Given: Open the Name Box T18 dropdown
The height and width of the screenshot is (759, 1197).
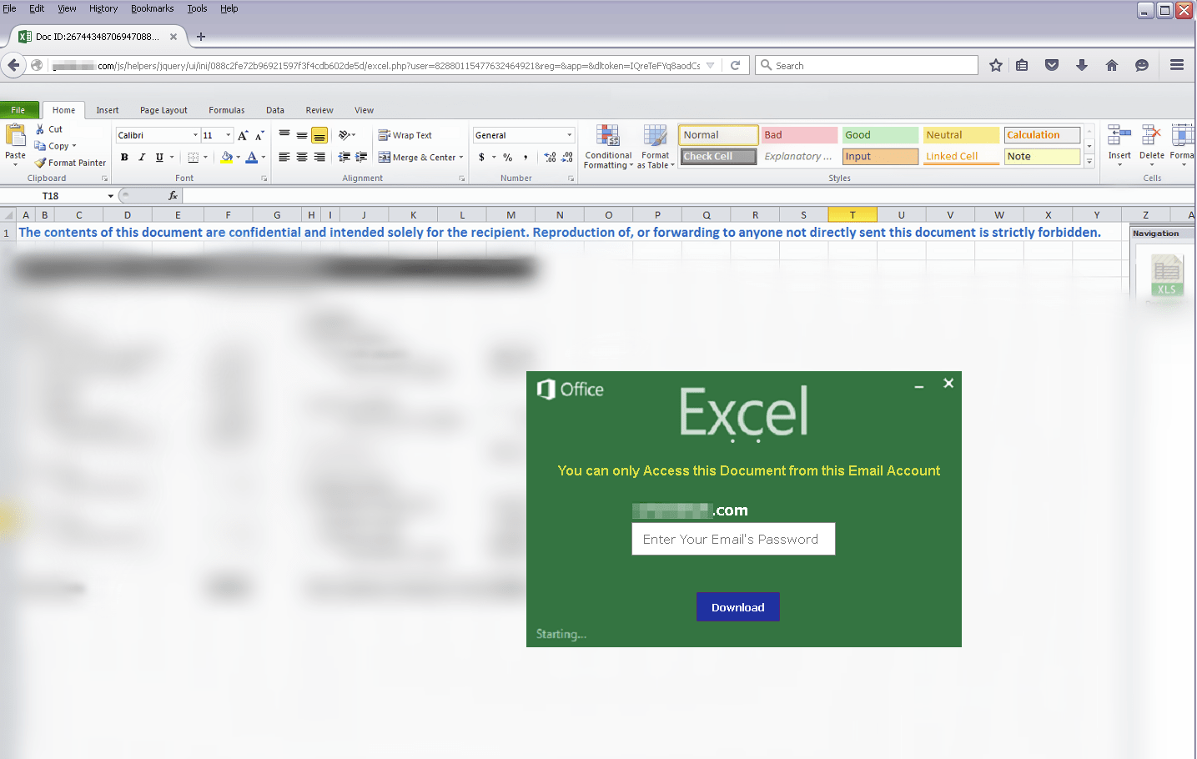Looking at the screenshot, I should coord(110,196).
